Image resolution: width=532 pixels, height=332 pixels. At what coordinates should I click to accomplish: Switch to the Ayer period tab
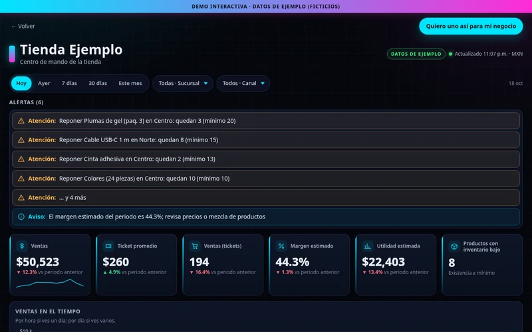44,84
